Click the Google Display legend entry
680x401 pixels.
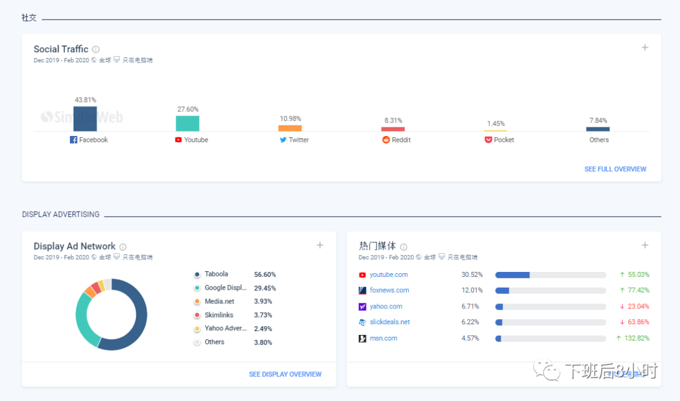coord(225,288)
